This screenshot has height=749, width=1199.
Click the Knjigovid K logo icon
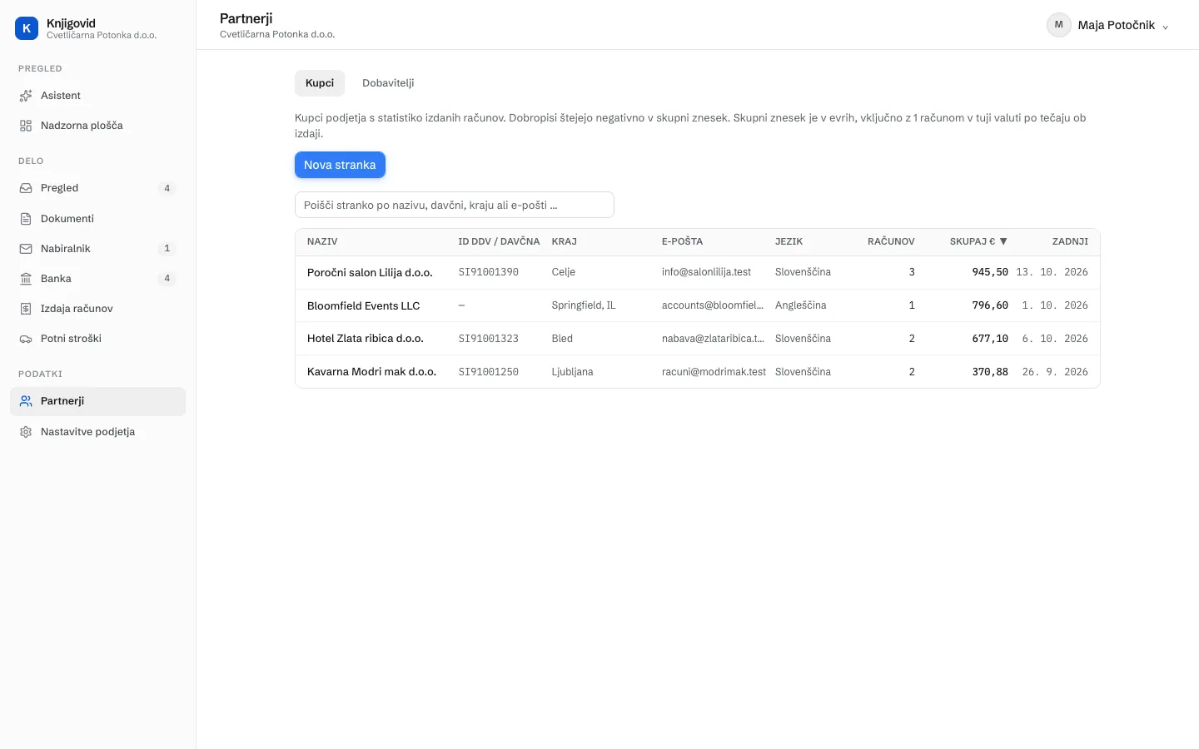point(27,28)
